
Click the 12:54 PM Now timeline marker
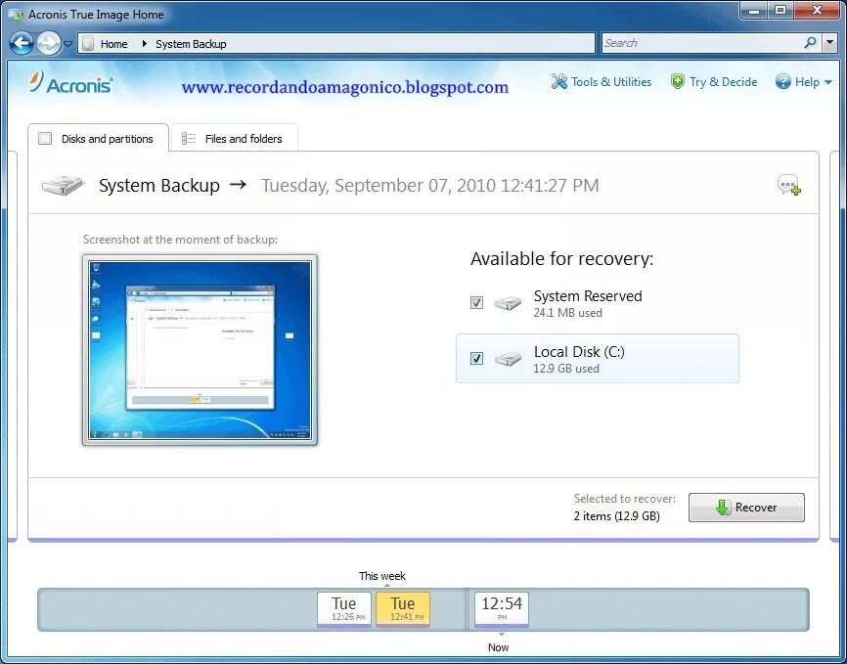(502, 609)
